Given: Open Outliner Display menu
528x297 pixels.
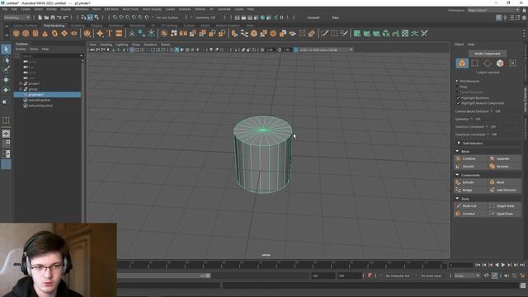Looking at the screenshot, I should [x=21, y=49].
